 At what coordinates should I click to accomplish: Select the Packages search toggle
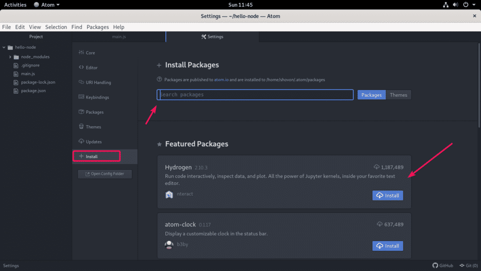372,95
